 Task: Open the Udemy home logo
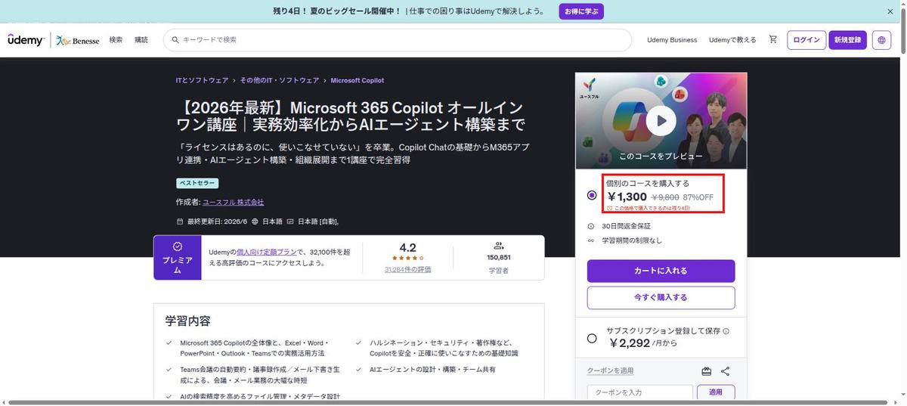[26, 40]
